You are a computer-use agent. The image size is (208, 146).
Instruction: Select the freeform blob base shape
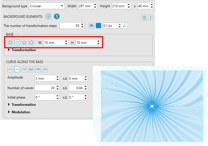[x=31, y=43]
